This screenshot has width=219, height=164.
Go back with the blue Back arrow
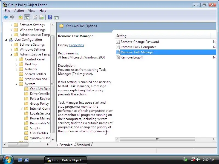pos(6,17)
